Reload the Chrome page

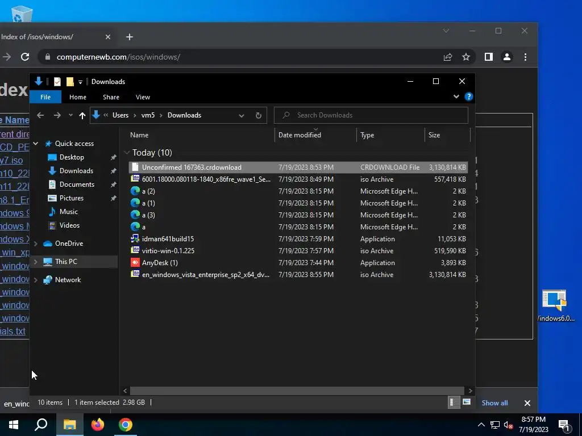[x=25, y=57]
